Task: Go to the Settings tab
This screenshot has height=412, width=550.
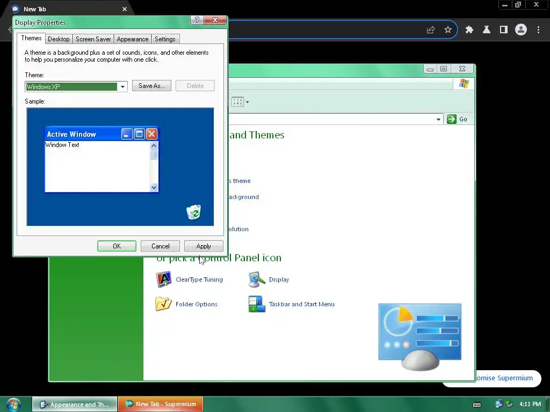Action: point(165,39)
